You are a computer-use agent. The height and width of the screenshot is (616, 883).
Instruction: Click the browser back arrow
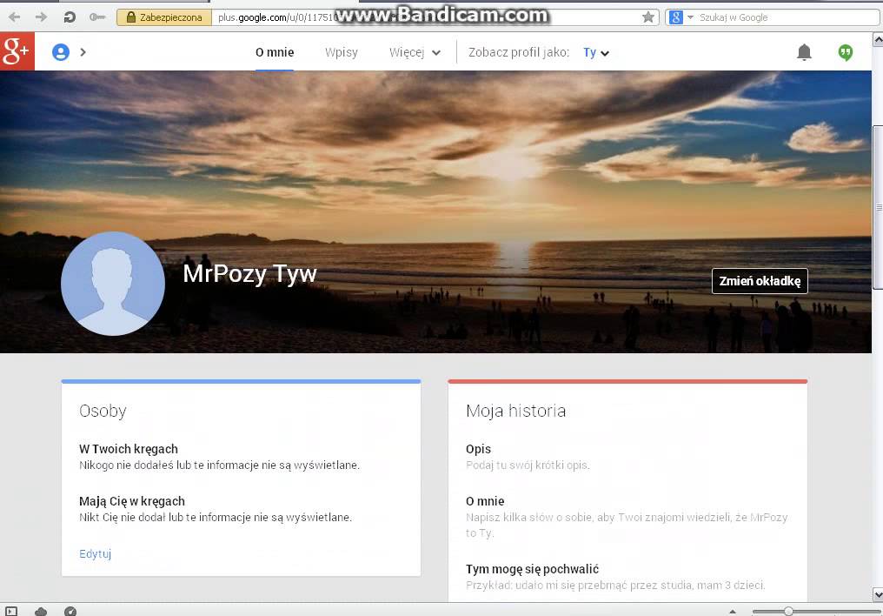coord(15,17)
